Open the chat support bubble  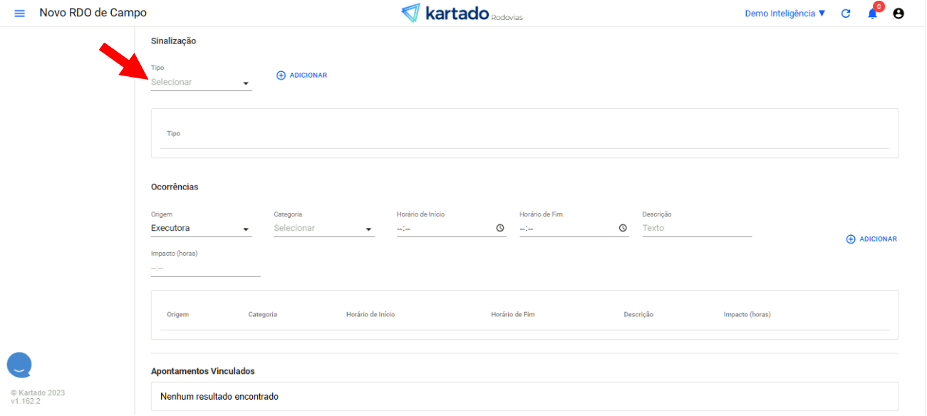tap(19, 365)
